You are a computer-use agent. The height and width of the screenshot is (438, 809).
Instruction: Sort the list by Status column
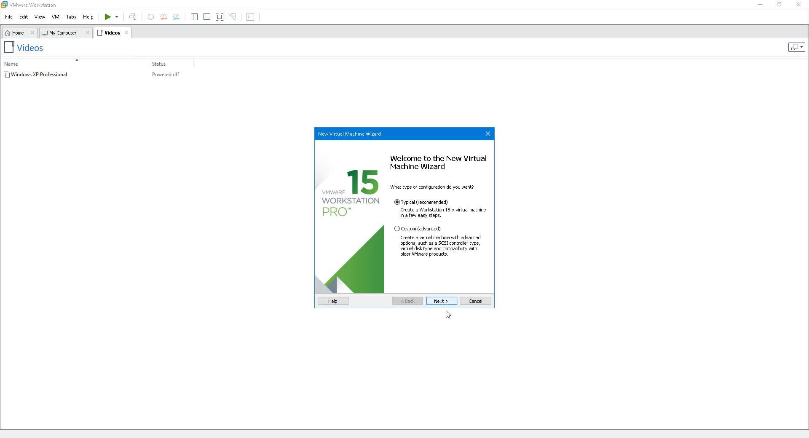click(x=159, y=64)
